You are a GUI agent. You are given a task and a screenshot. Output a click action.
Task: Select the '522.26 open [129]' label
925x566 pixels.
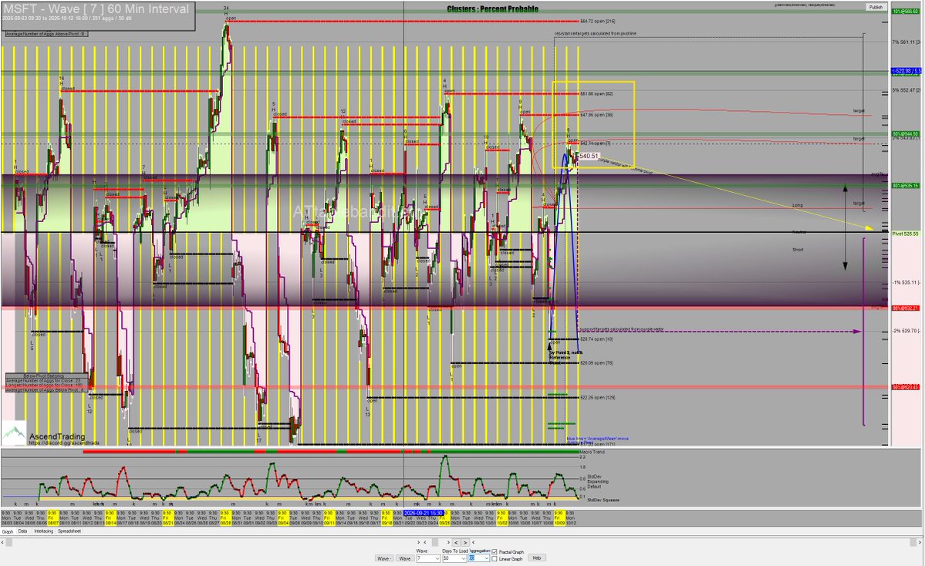(x=598, y=398)
